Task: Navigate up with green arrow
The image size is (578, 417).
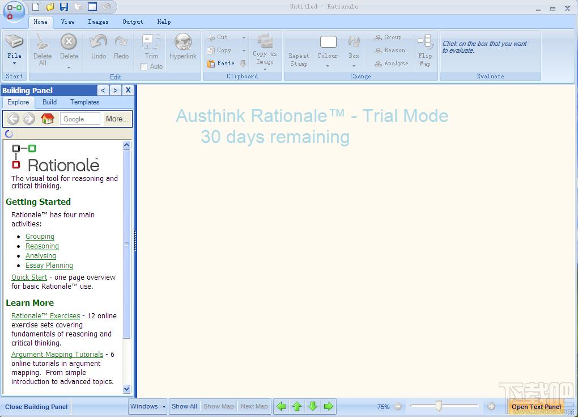Action: [x=297, y=406]
